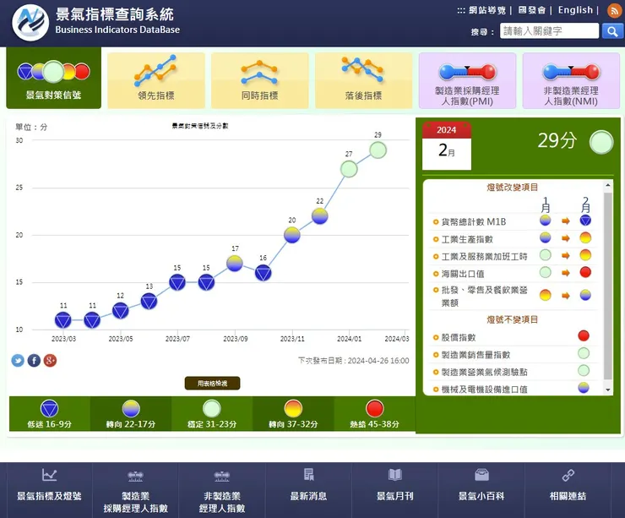The height and width of the screenshot is (518, 625).
Task: Click the chart data point labeled 22
Action: [x=319, y=216]
